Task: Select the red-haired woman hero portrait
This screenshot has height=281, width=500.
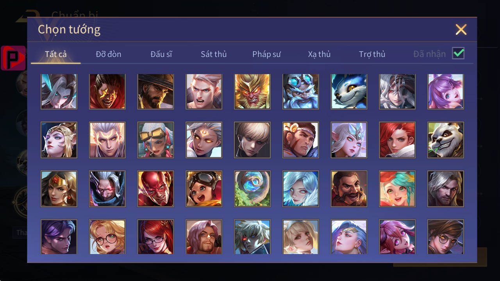Action: 397,140
